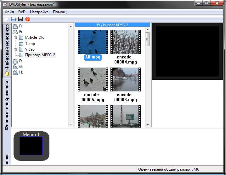Click thumbnail list scroll up arrow
This screenshot has height=175, width=226.
(148, 30)
